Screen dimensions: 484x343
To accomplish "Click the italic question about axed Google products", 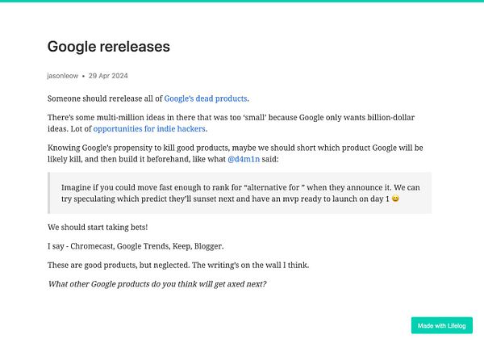I will (156, 283).
